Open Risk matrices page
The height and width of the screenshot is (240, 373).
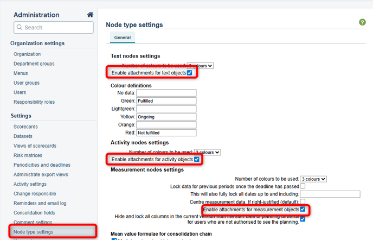[x=29, y=155]
